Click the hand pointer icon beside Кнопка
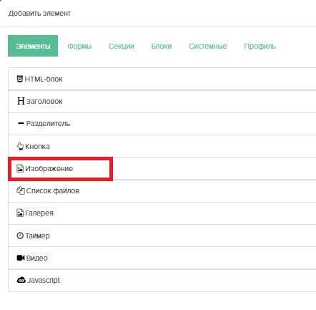 coord(20,146)
